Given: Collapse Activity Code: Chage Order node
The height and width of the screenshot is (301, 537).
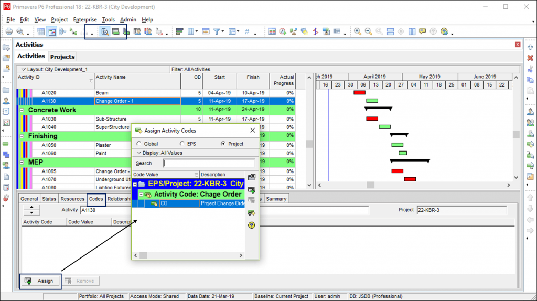Looking at the screenshot, I should pos(141,195).
